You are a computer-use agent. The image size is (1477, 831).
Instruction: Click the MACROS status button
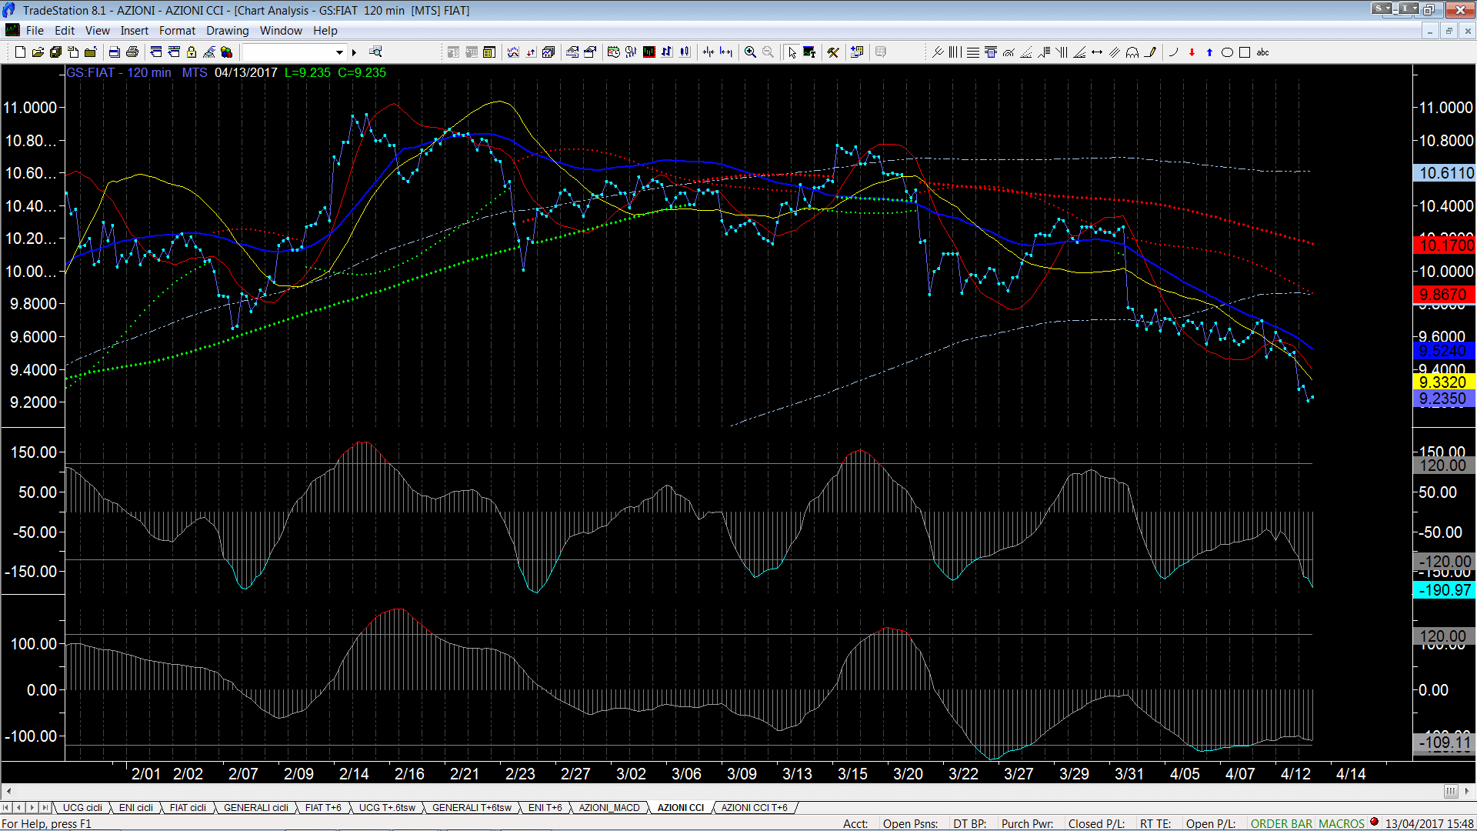pos(1342,824)
